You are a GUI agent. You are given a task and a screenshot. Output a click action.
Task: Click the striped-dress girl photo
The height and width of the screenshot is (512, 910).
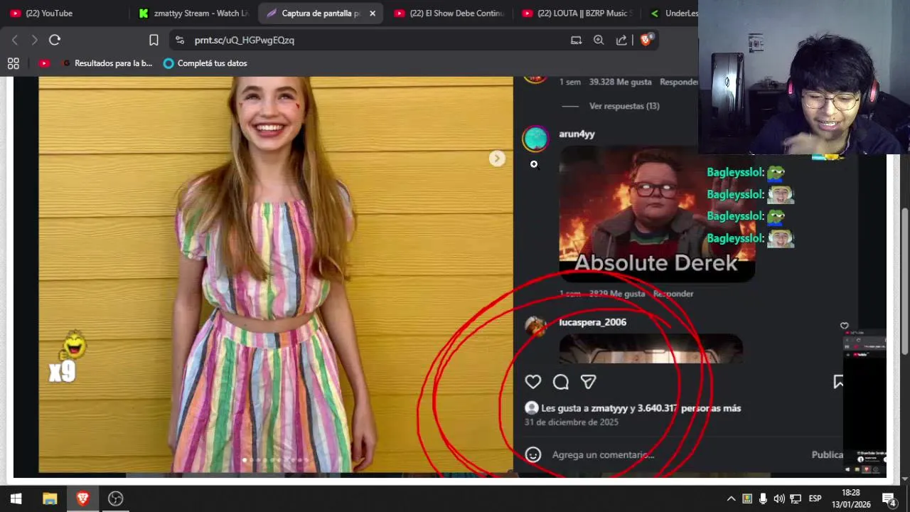[276, 274]
